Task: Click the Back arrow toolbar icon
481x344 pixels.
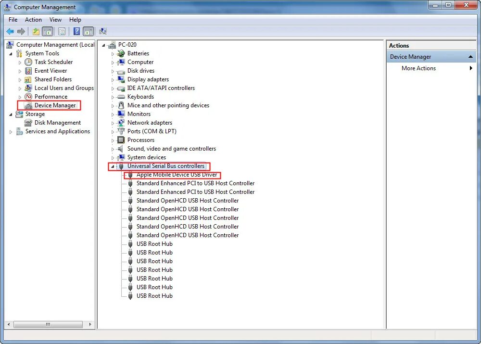Action: tap(10, 31)
